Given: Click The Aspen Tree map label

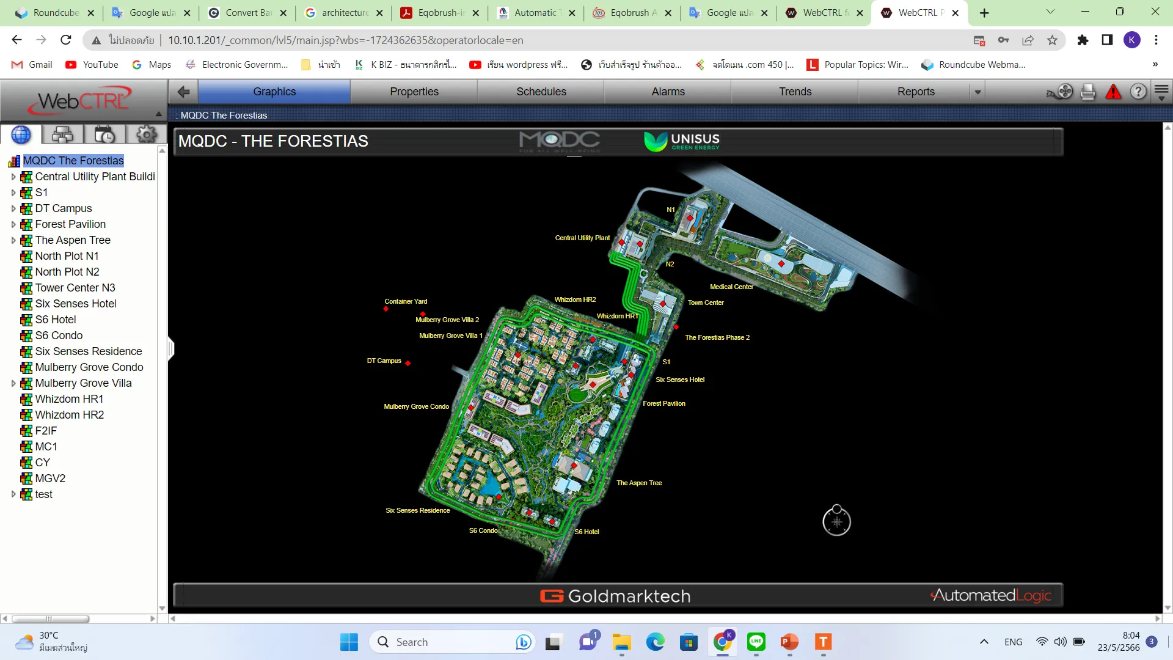Looking at the screenshot, I should pos(639,483).
